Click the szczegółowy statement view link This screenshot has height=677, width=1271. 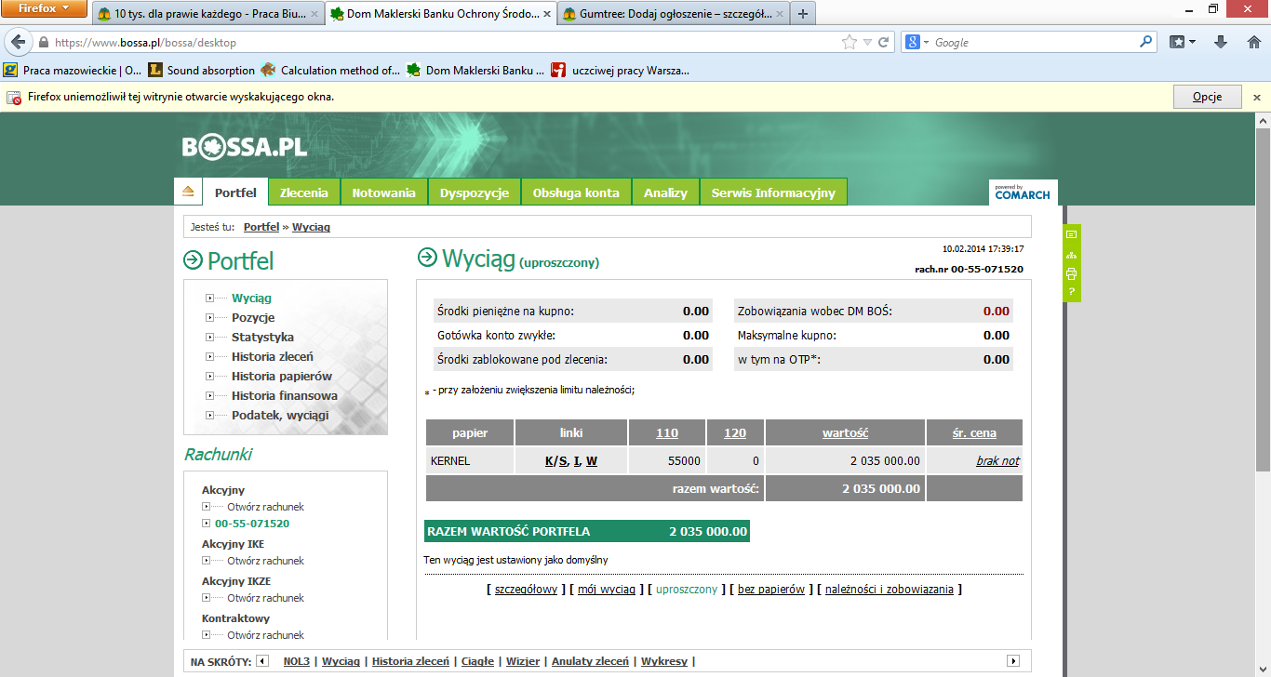[526, 590]
